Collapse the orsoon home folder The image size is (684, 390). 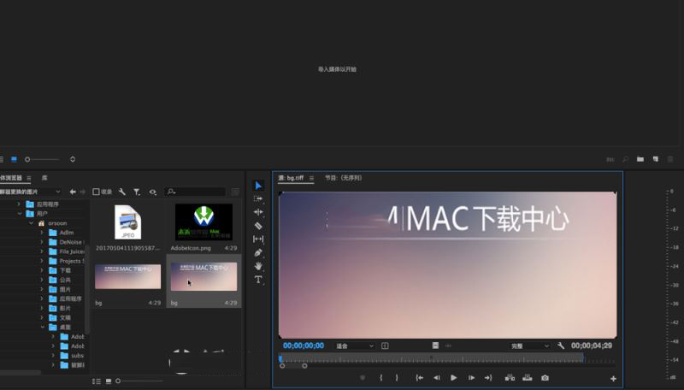click(31, 223)
